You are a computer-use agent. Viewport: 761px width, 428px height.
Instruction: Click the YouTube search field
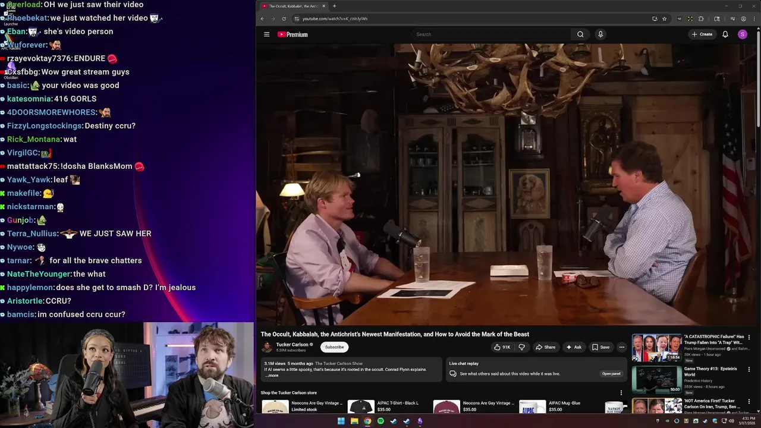click(491, 34)
